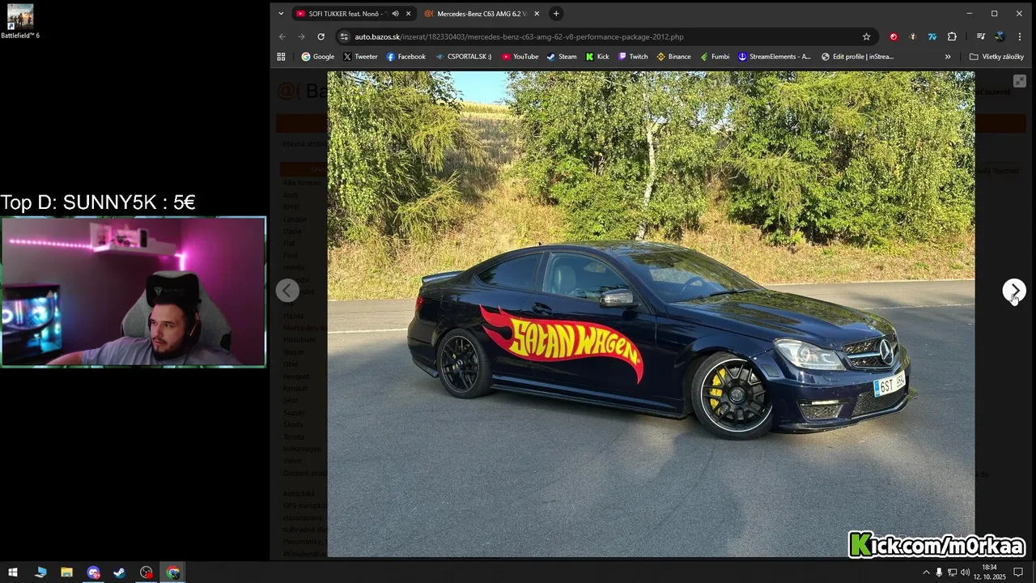Image resolution: width=1036 pixels, height=583 pixels.
Task: Open the Facebook bookmark
Action: point(406,57)
